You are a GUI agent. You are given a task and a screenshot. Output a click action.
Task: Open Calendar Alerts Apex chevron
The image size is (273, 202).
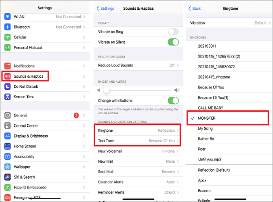pyautogui.click(x=178, y=182)
